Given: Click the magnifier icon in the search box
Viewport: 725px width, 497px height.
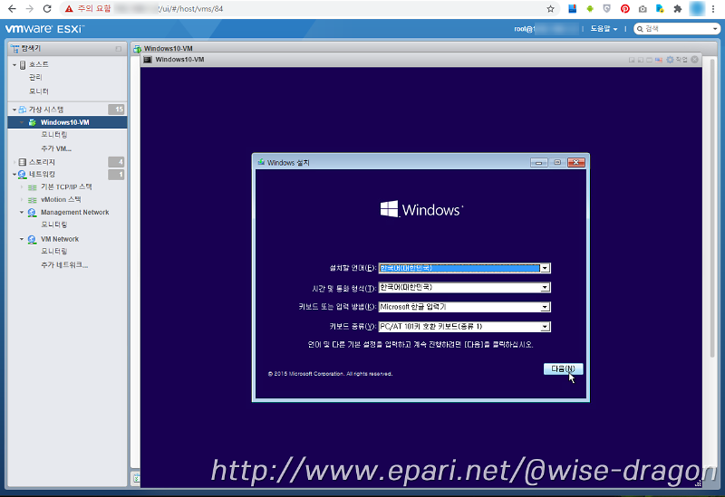Looking at the screenshot, I should [640, 29].
